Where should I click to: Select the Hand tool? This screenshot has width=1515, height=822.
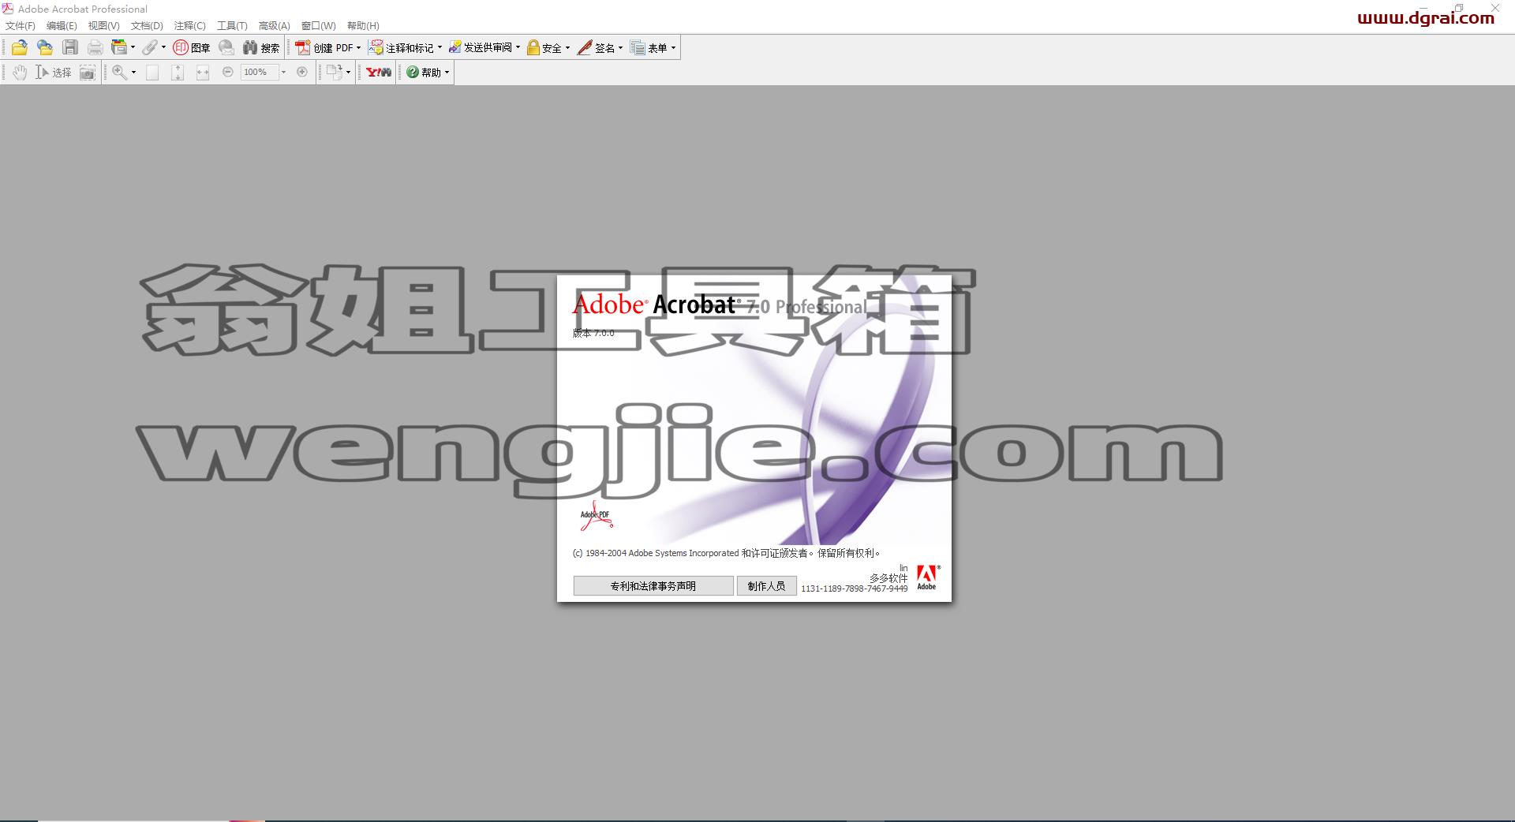(x=20, y=73)
